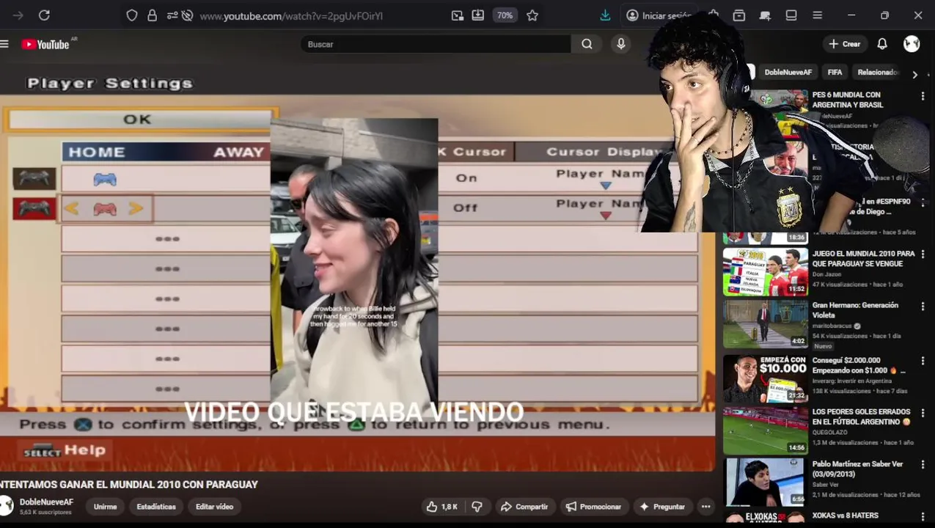Click the Iniciar sesión account button
The image size is (935, 528).
click(x=658, y=15)
